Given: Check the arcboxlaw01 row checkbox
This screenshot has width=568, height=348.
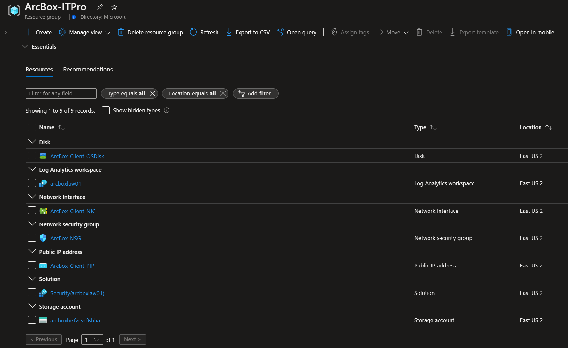Looking at the screenshot, I should [x=32, y=183].
